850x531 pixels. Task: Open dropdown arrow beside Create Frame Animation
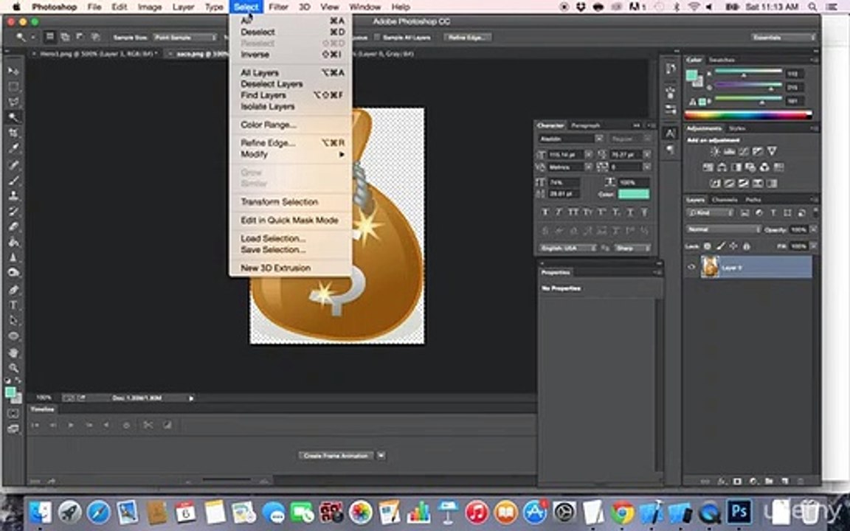(x=381, y=456)
